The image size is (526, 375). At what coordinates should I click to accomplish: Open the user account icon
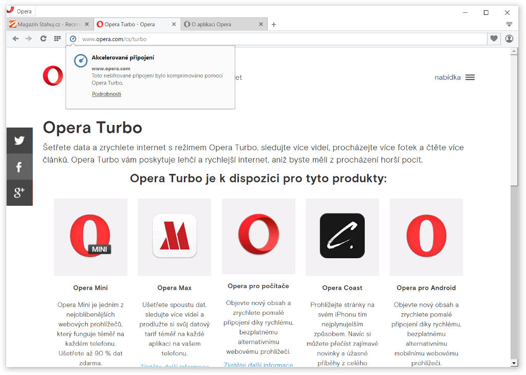tap(509, 39)
